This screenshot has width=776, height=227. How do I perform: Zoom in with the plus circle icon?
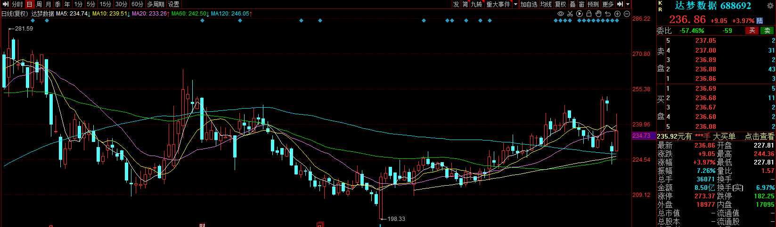[x=617, y=14]
